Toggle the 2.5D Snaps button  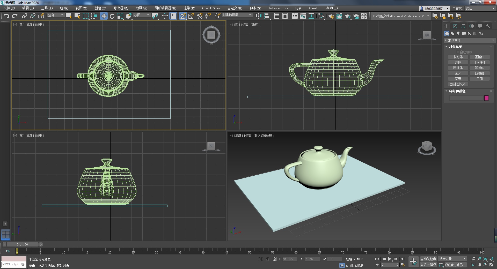[183, 16]
